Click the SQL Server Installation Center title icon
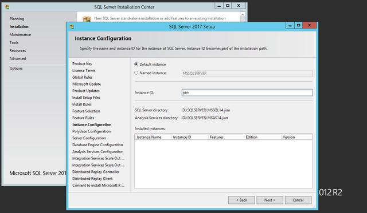The image size is (367, 213). pos(7,7)
